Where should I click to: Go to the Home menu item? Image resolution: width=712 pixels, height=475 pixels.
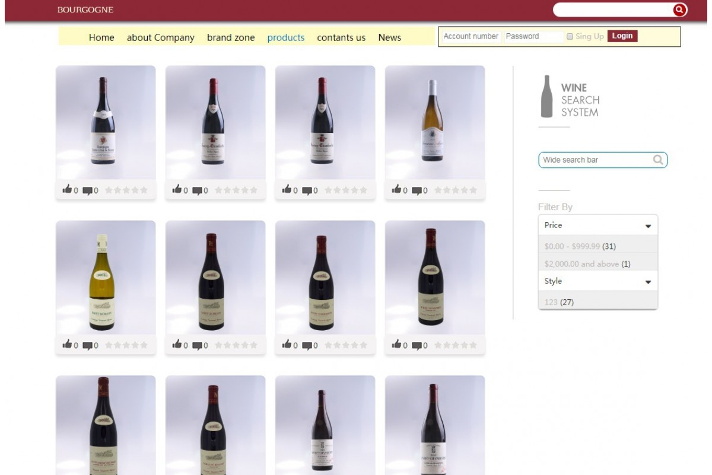[x=101, y=37]
